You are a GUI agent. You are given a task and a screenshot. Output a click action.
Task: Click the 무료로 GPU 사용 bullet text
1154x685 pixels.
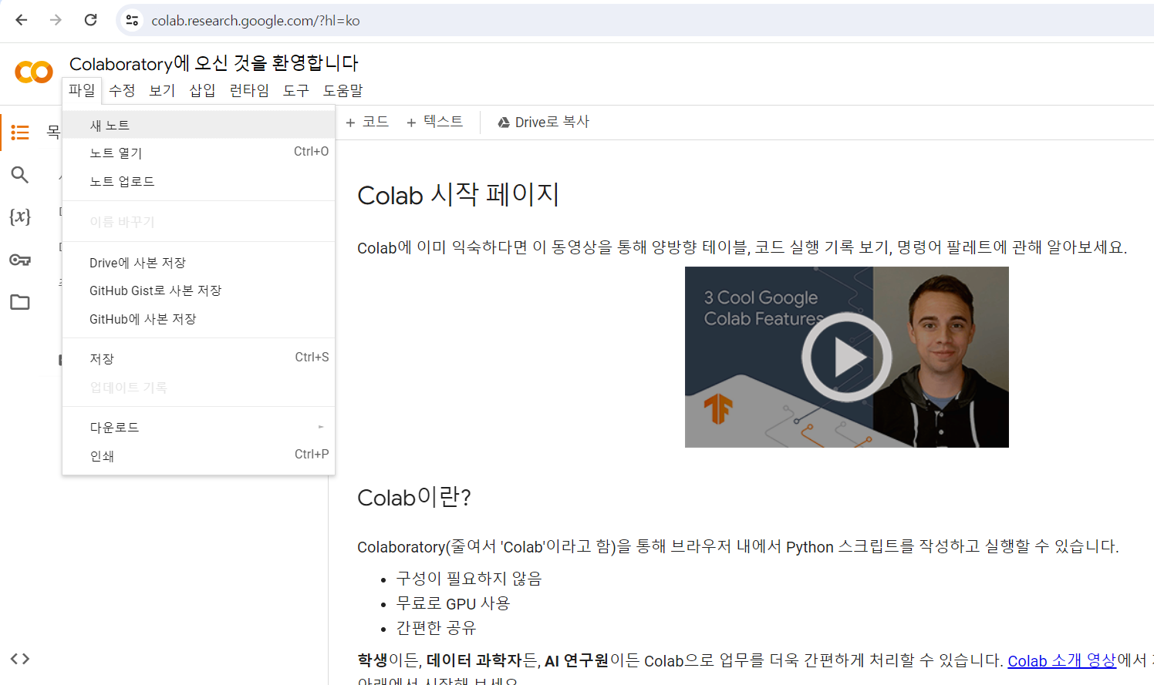point(453,603)
